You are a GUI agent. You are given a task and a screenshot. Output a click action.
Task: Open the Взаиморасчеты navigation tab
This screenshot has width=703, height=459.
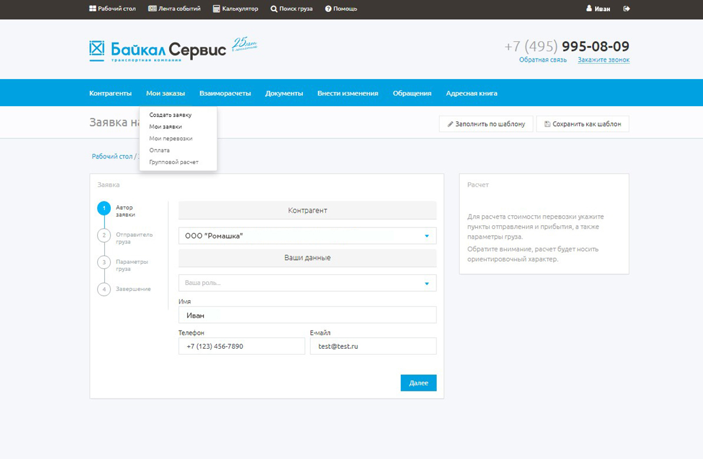point(225,93)
